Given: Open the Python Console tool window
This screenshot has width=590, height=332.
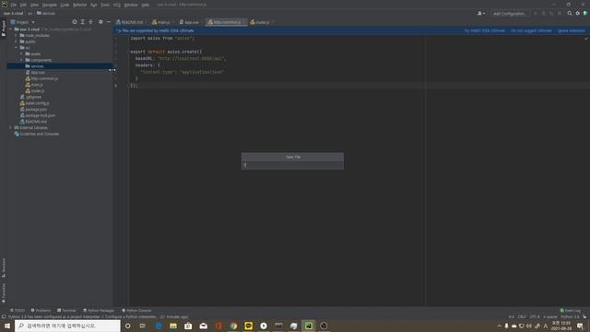Looking at the screenshot, I should (136, 311).
